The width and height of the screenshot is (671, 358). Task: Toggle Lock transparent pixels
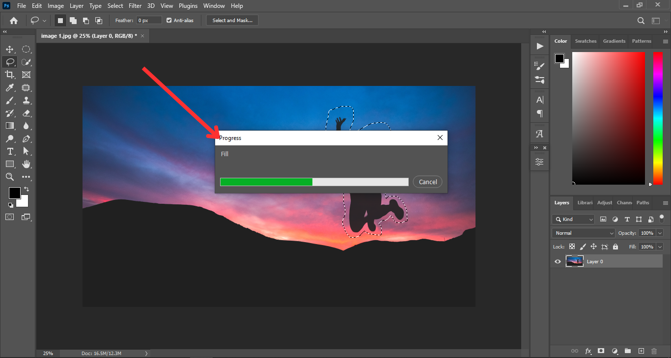coord(572,247)
